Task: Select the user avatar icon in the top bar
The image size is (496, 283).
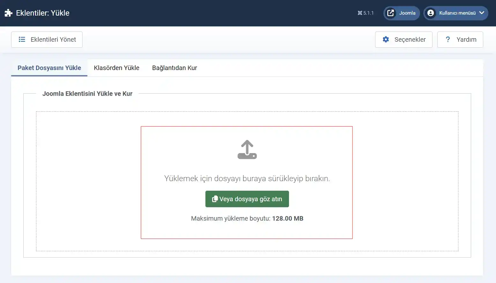Action: click(431, 13)
